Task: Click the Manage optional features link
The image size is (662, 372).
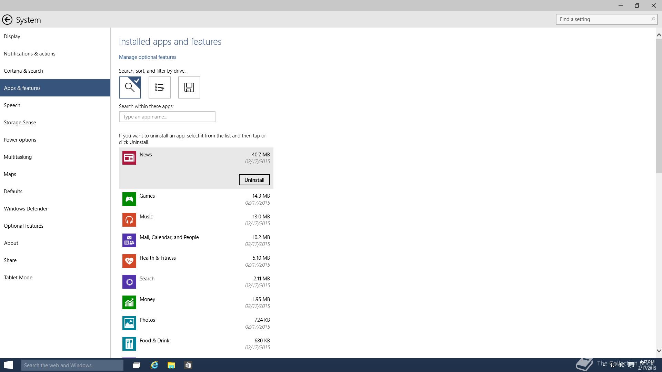Action: [148, 57]
